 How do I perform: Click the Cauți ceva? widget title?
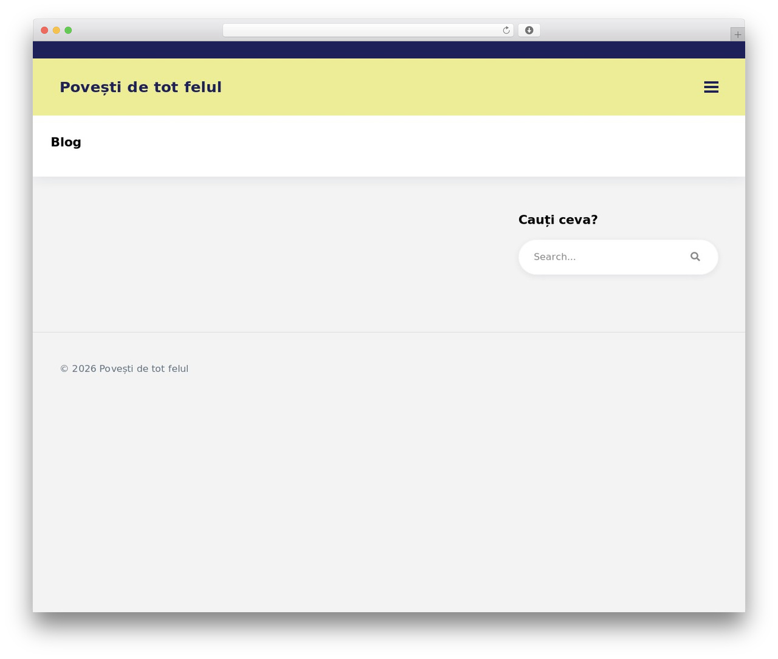pyautogui.click(x=558, y=219)
